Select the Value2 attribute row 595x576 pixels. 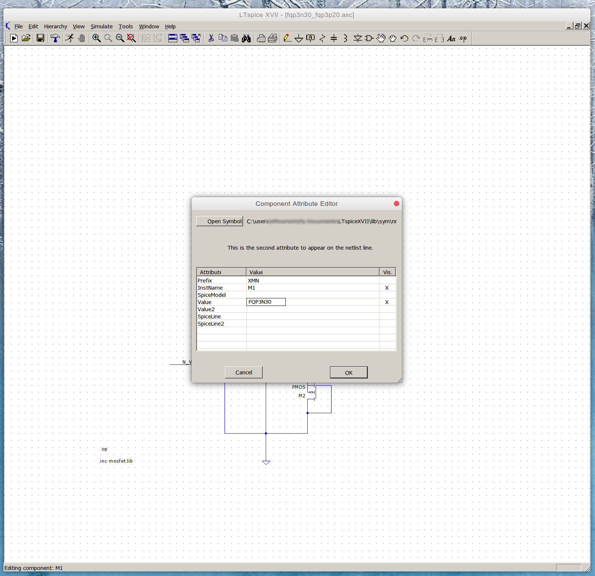click(296, 309)
